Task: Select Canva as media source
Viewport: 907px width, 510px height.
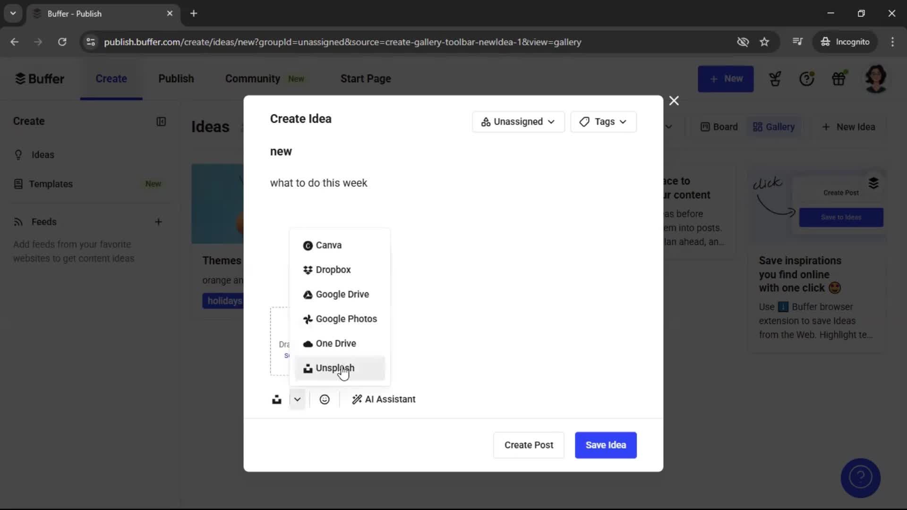Action: pos(328,245)
